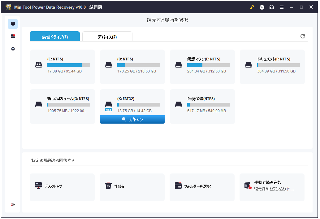Open the hamburger menu in title bar
Screen dimensions: 320x219
tap(282, 7)
